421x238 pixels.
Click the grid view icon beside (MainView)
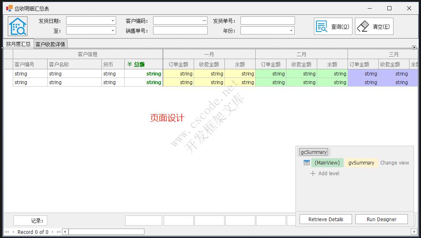click(x=306, y=162)
